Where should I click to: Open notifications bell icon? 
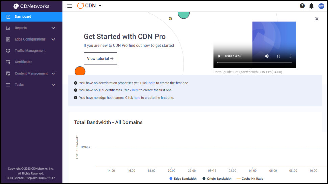[x=311, y=6]
